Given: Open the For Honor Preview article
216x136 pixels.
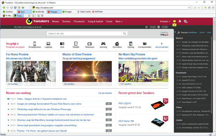Looking at the screenshot, I should 17,54.
